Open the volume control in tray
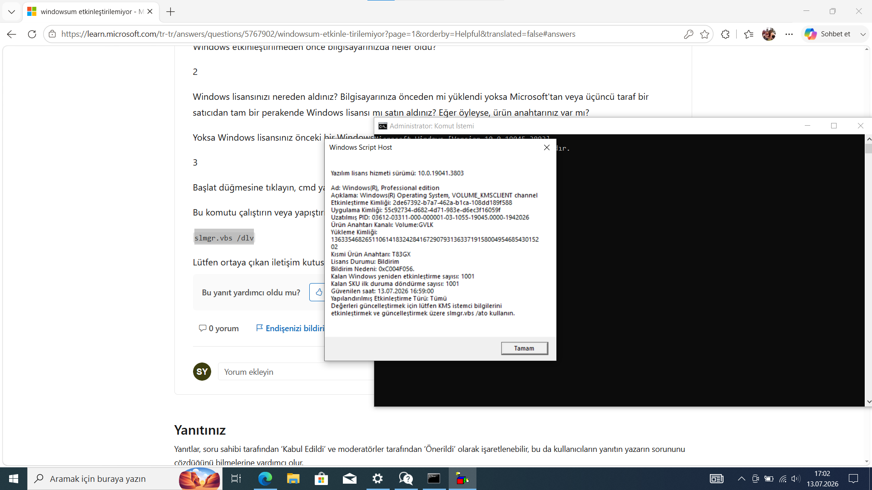 (x=795, y=479)
